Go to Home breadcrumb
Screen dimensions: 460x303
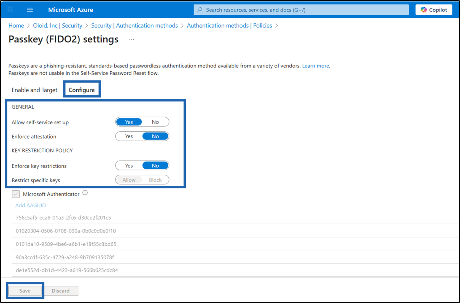tap(16, 26)
